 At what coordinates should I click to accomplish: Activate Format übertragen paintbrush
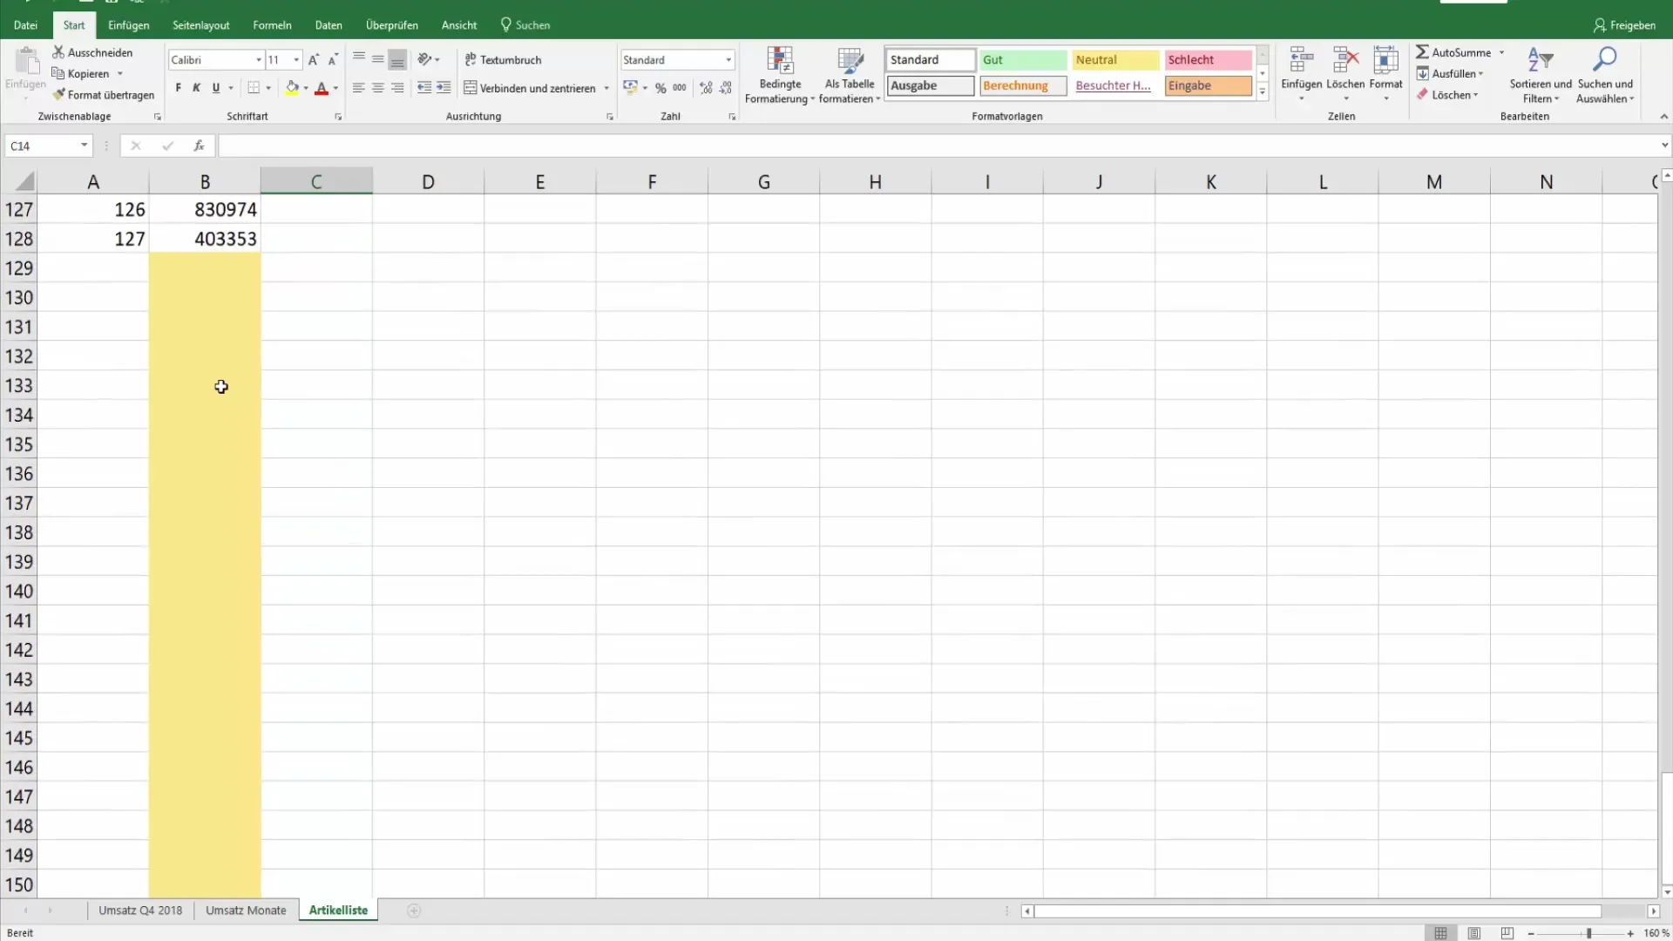point(58,94)
